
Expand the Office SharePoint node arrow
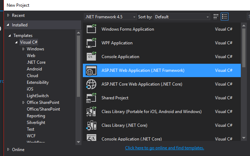(x=23, y=102)
